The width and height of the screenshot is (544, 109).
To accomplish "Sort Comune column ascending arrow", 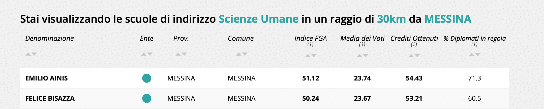I will tap(239, 54).
